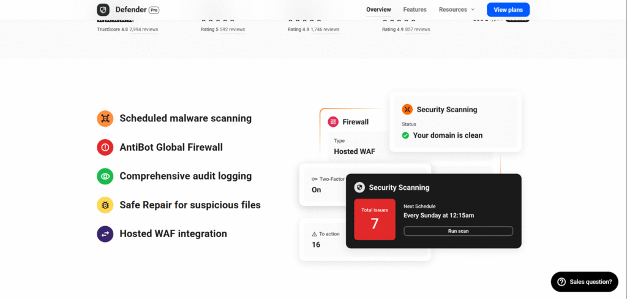Click the To action warning triangle icon
Image resolution: width=627 pixels, height=299 pixels.
click(314, 234)
